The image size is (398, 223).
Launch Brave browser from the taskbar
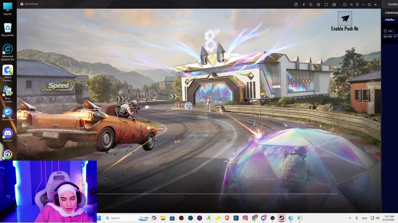tap(227, 218)
